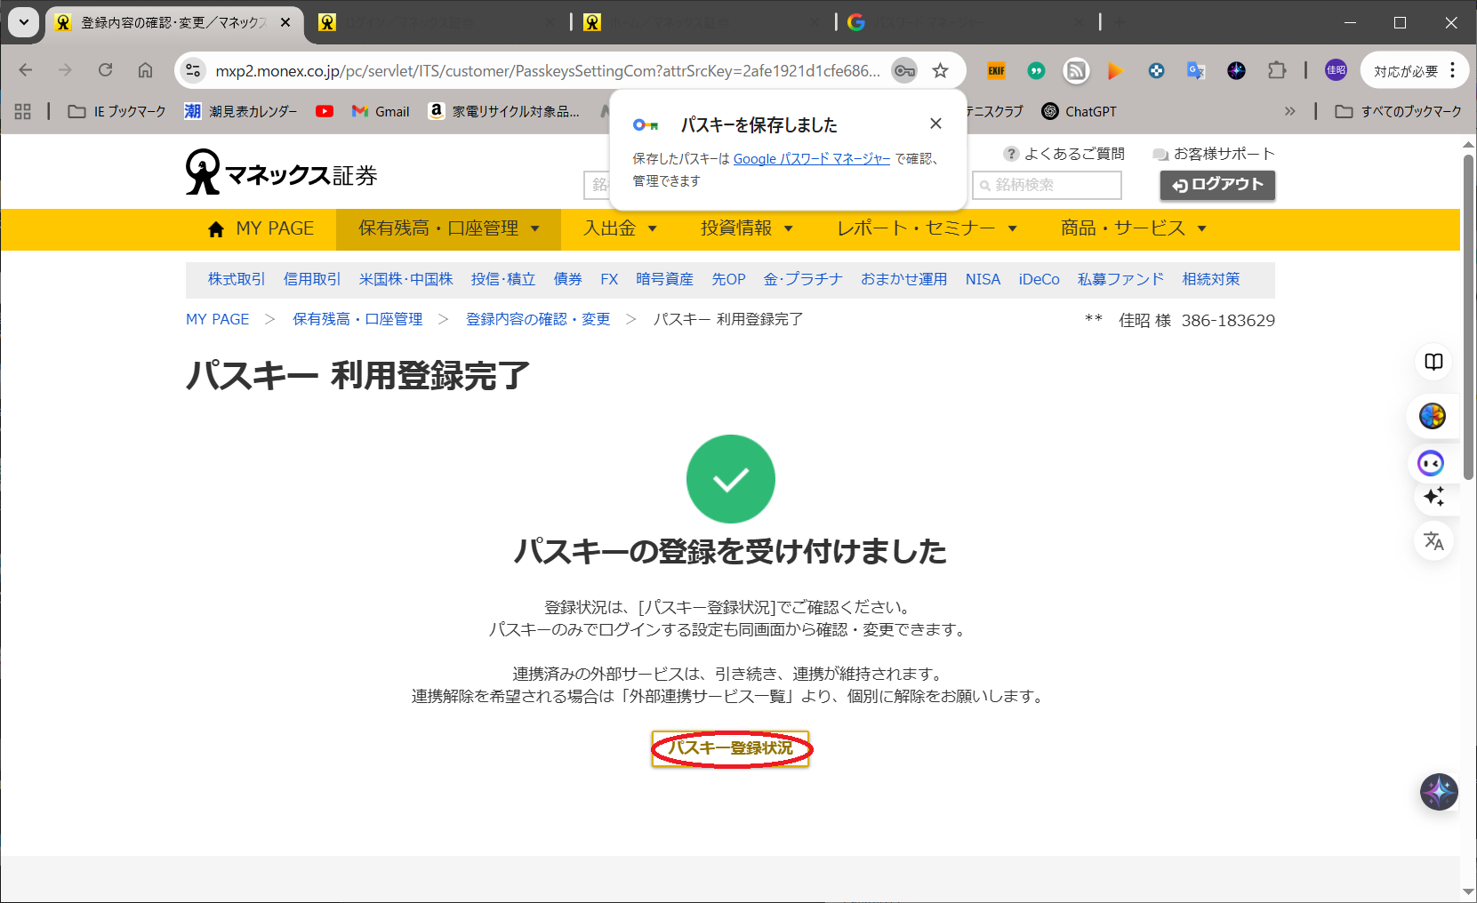Viewport: 1477px width, 903px height.
Task: Click the ログアウト button
Action: (x=1216, y=185)
